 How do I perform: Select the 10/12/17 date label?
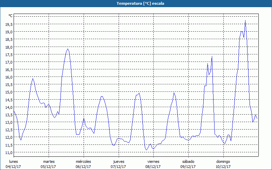click(223, 167)
